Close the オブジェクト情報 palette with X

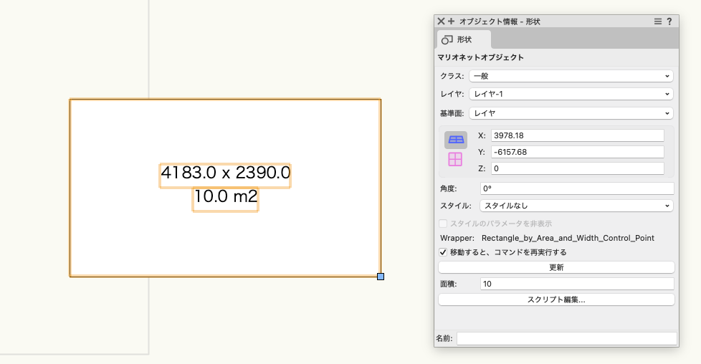point(442,21)
